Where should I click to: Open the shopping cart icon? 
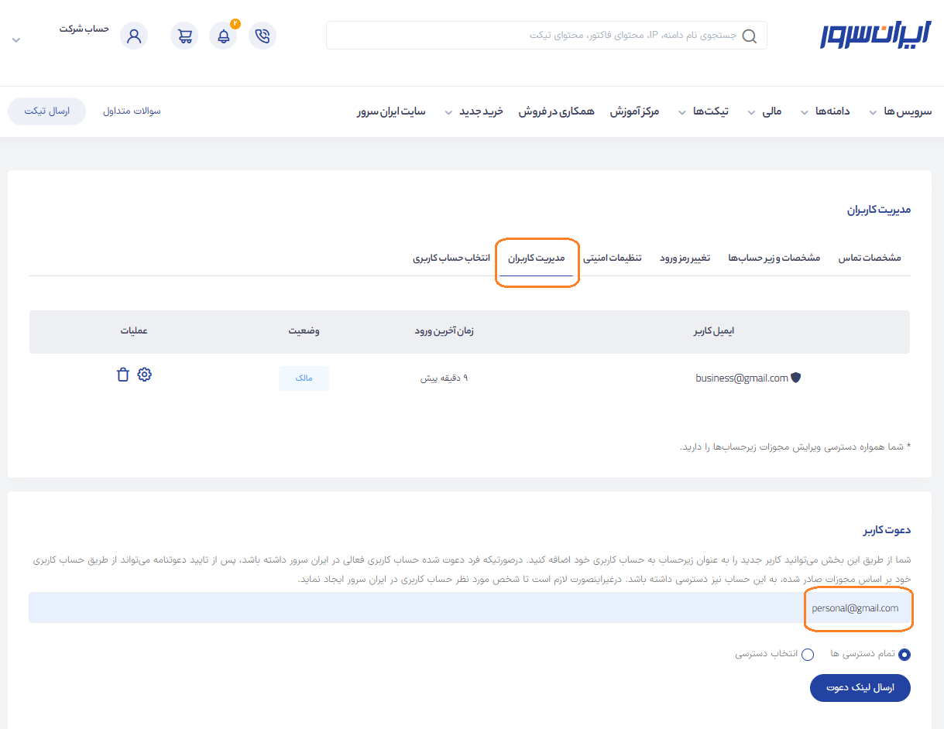coord(184,36)
